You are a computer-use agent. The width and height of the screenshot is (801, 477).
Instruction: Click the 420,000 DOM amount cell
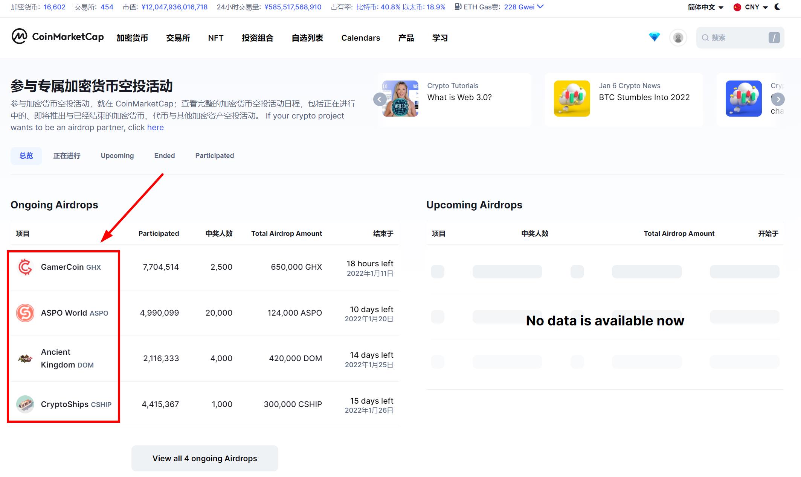[296, 359]
